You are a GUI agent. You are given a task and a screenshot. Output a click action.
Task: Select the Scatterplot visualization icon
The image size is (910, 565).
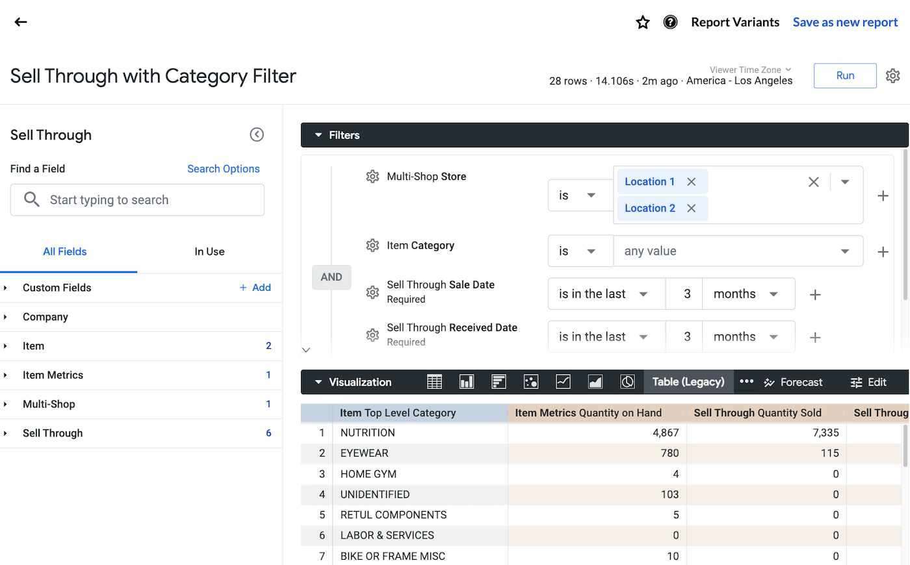tap(531, 382)
